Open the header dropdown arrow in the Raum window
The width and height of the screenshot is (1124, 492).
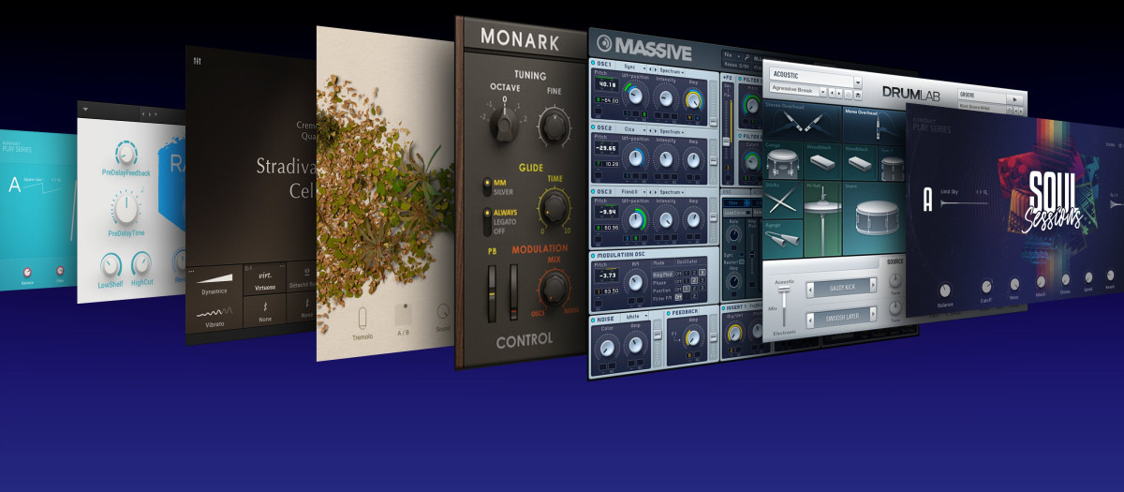click(84, 109)
